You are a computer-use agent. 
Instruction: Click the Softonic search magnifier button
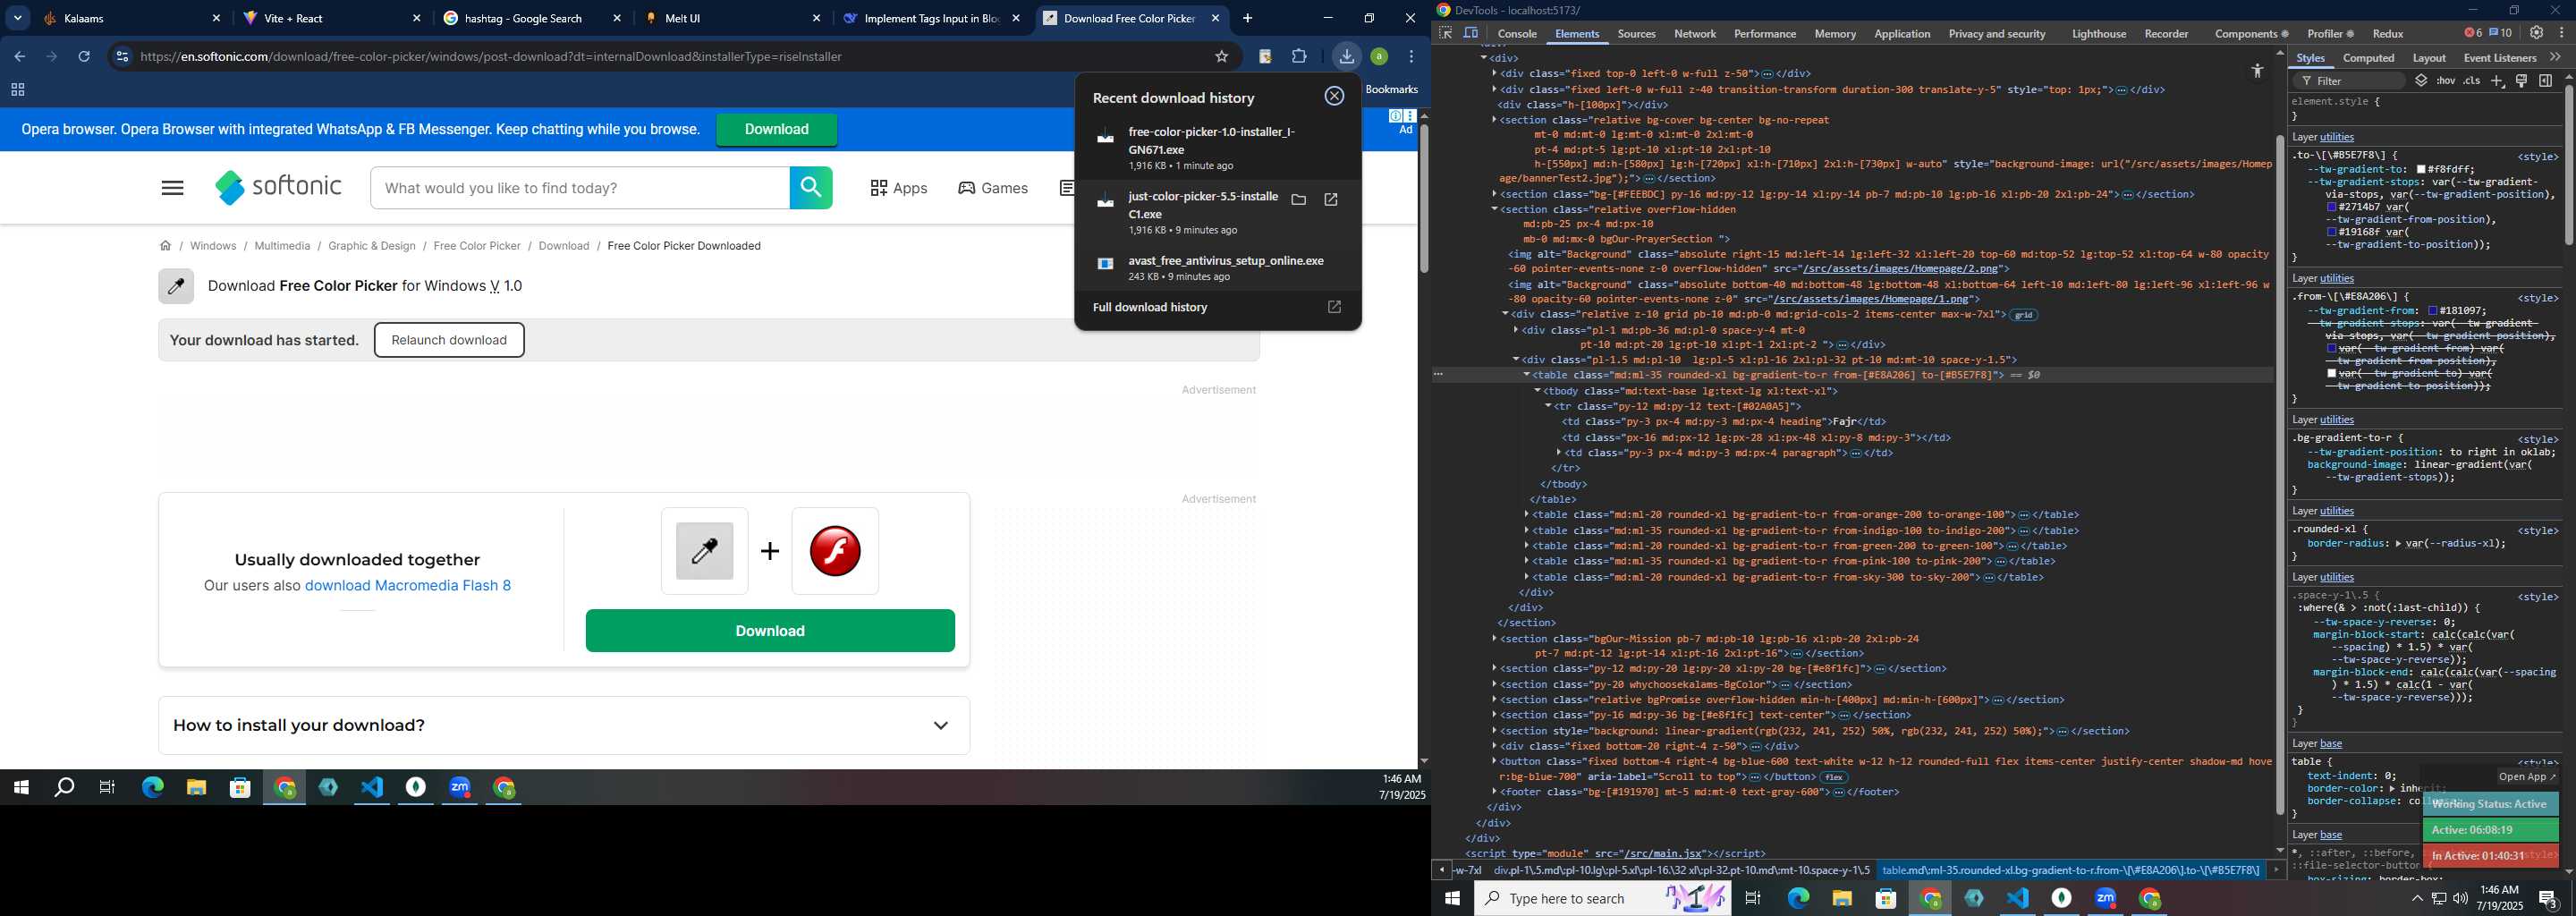[811, 188]
